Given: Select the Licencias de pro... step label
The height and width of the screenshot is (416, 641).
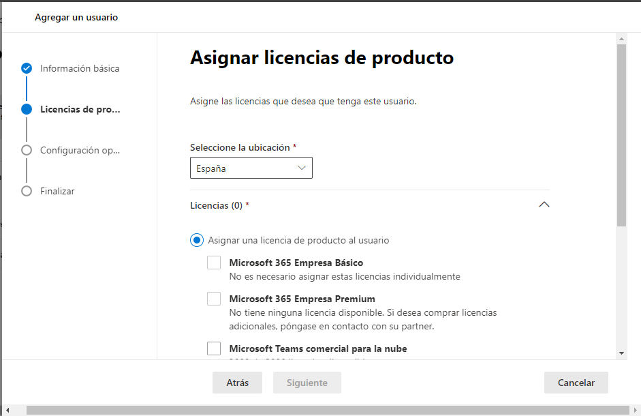Looking at the screenshot, I should (x=80, y=109).
